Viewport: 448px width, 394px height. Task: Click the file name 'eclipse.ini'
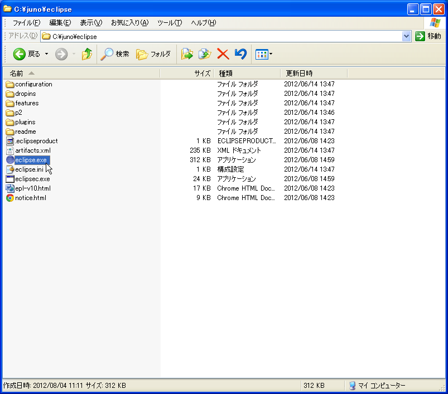click(x=29, y=169)
